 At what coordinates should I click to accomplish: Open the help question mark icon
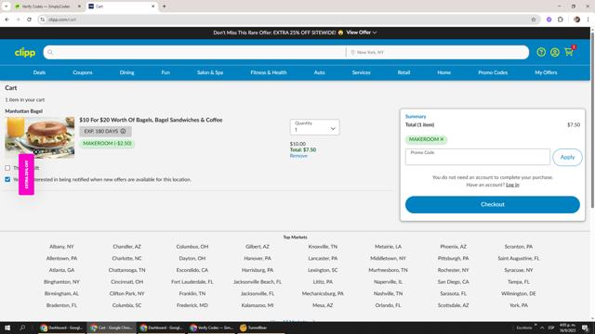tap(541, 52)
